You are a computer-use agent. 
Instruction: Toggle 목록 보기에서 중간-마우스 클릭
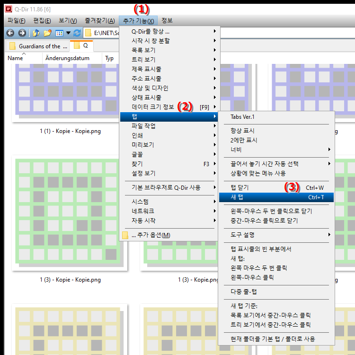click(x=276, y=315)
